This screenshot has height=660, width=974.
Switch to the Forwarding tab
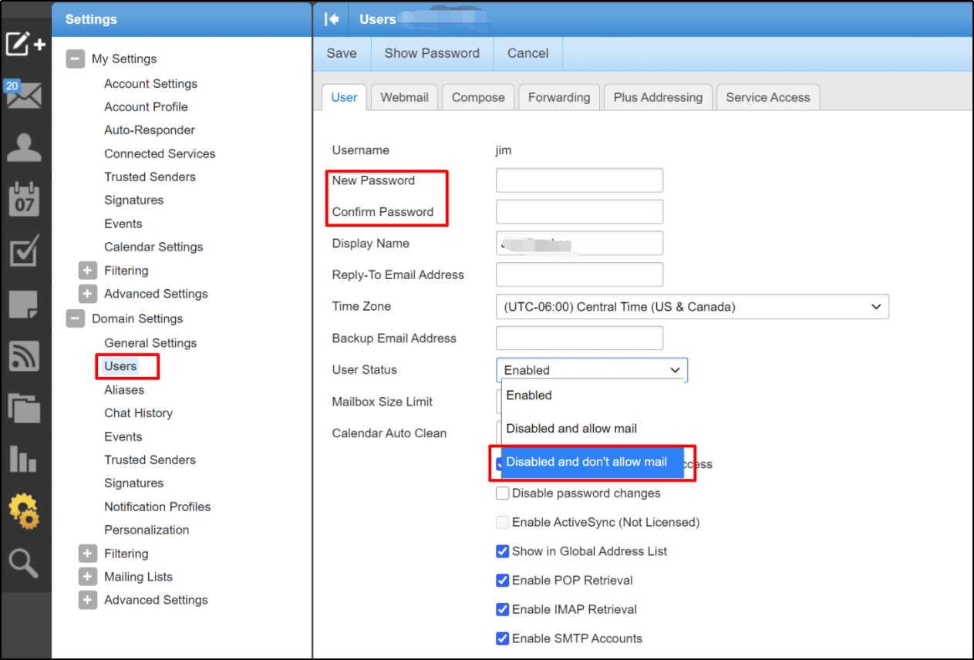point(559,97)
